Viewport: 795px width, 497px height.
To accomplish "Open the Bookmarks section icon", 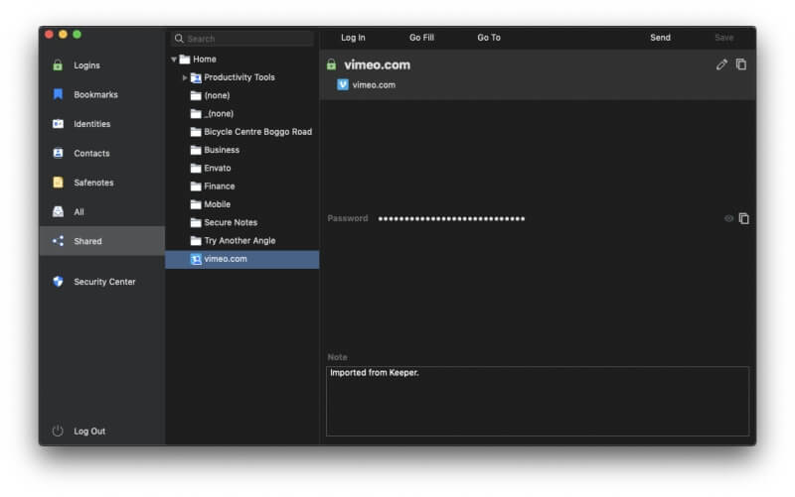I will [x=58, y=94].
